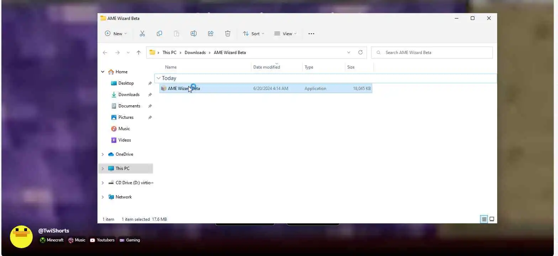Select This PC breadcrumb
This screenshot has width=558, height=256.
[169, 53]
